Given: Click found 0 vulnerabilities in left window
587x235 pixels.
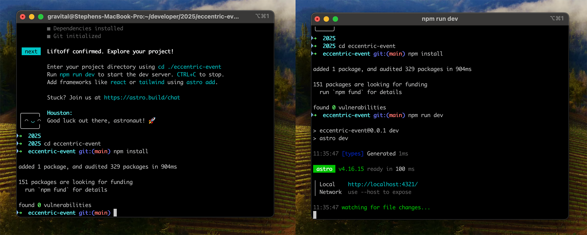Looking at the screenshot, I should pos(55,205).
